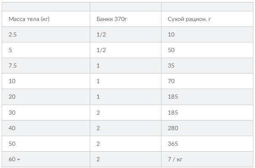This screenshot has width=255, height=168.
Task: Select the dry ration value 365
Action: pos(207,144)
